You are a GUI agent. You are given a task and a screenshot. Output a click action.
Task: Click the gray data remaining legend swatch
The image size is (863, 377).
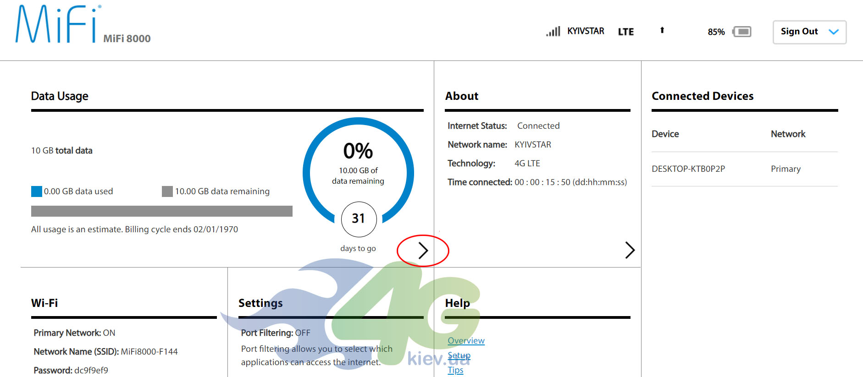pyautogui.click(x=167, y=191)
